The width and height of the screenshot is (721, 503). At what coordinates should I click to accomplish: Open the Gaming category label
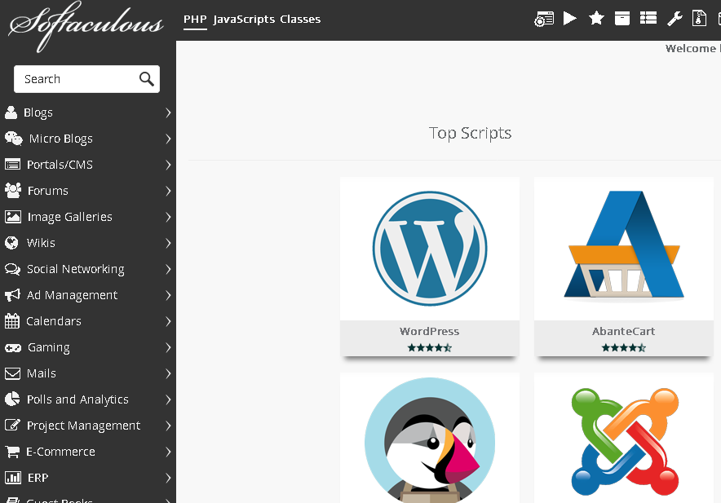pyautogui.click(x=49, y=347)
